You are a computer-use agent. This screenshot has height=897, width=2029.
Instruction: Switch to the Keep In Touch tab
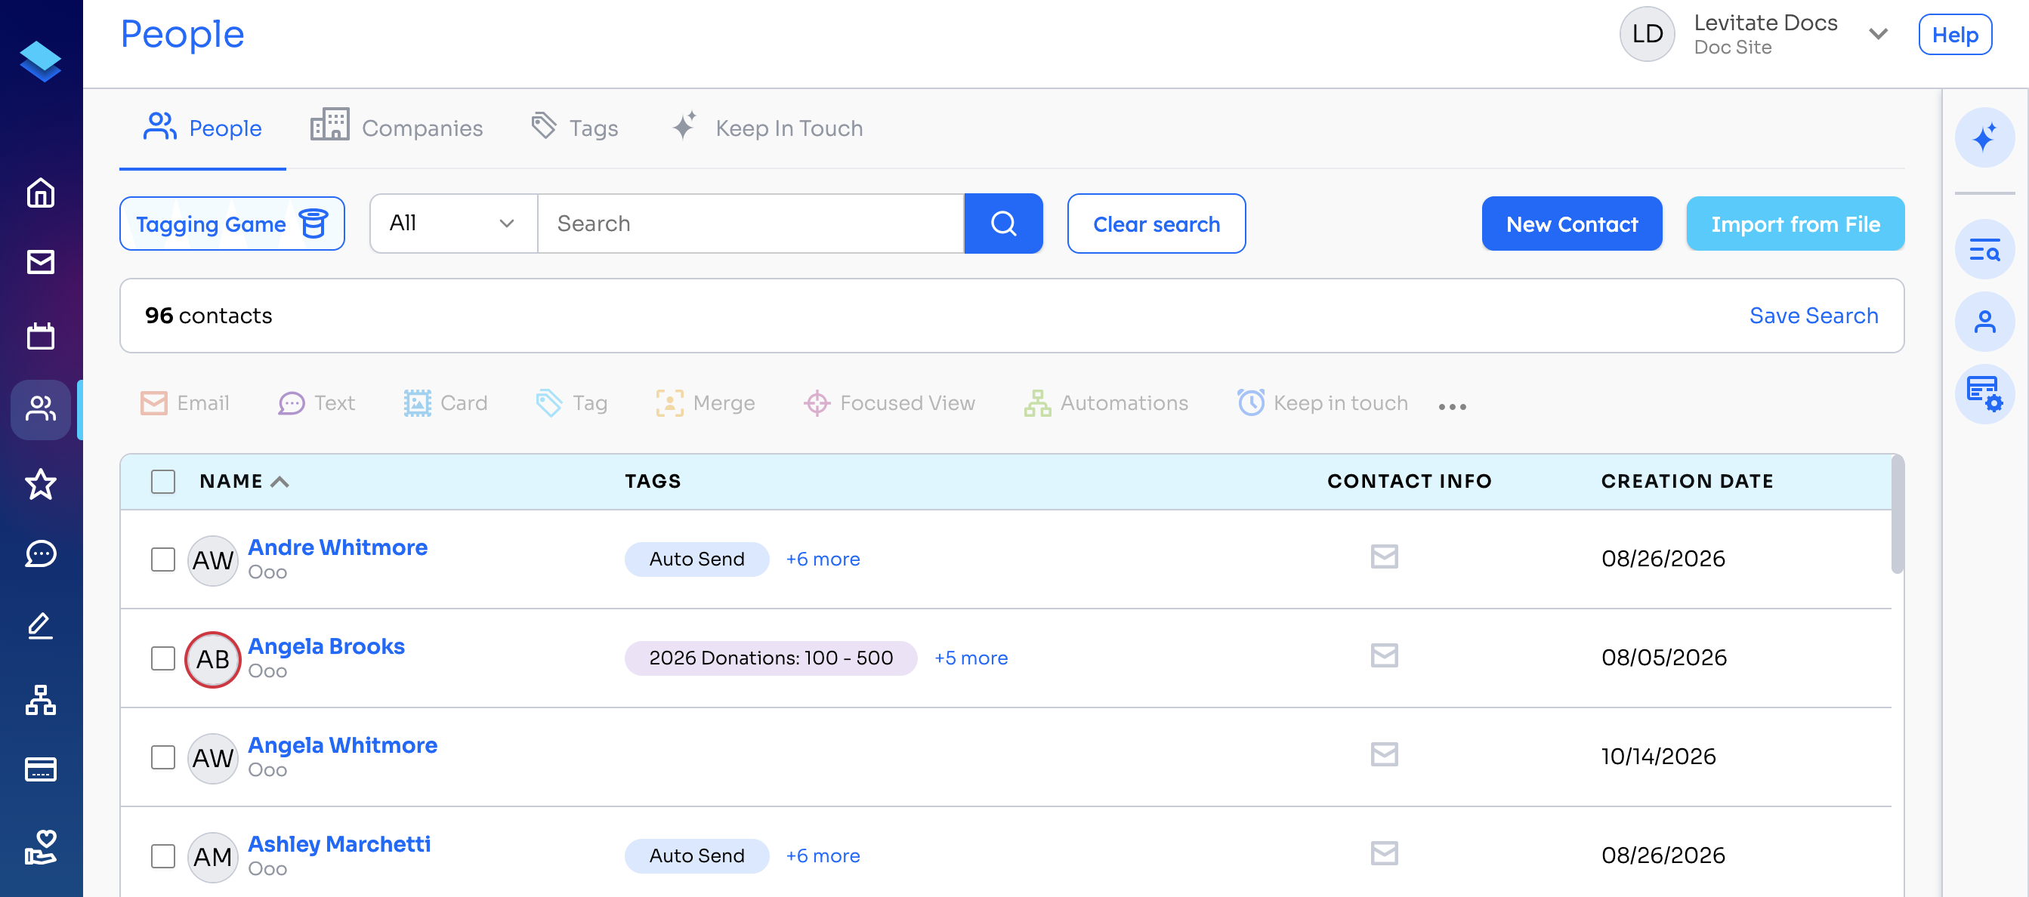pos(767,128)
